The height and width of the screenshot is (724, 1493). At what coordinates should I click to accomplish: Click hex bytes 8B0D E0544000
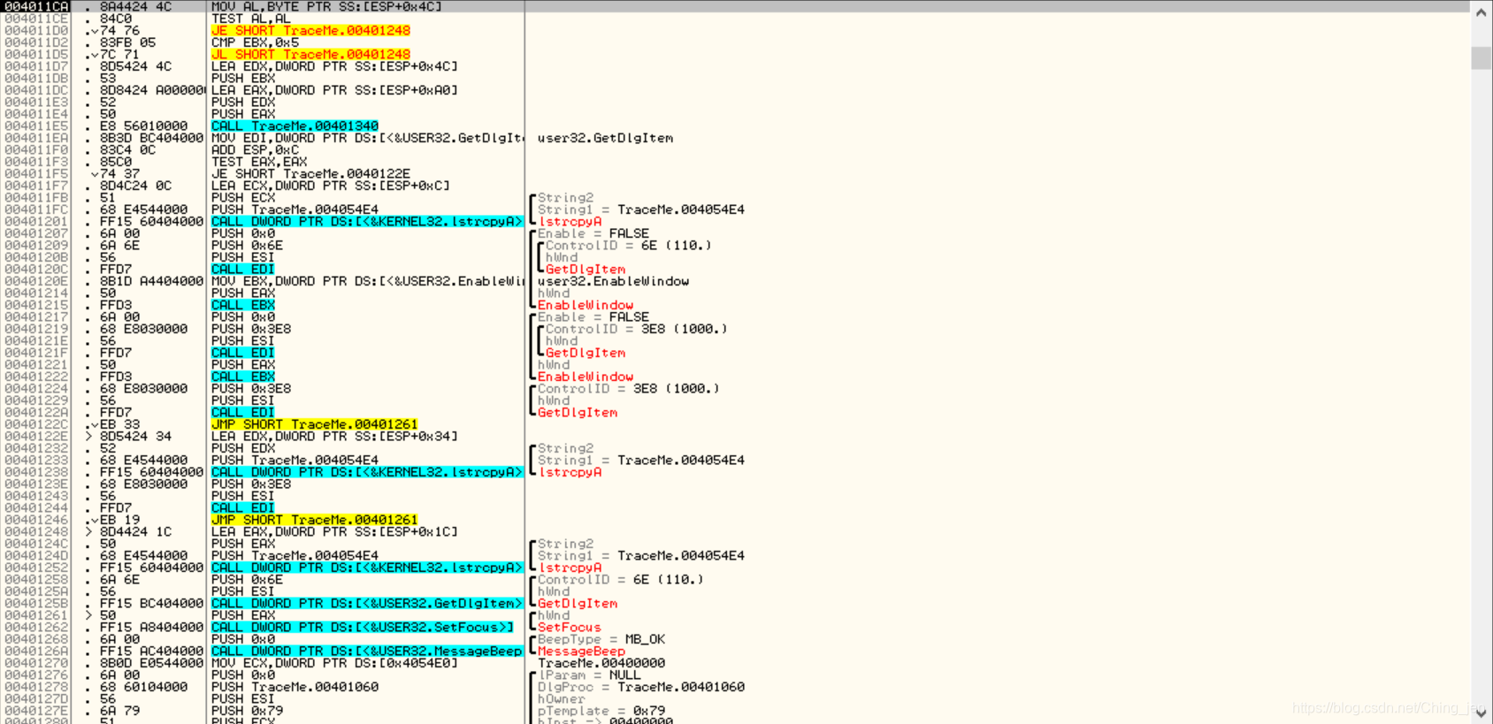click(151, 663)
